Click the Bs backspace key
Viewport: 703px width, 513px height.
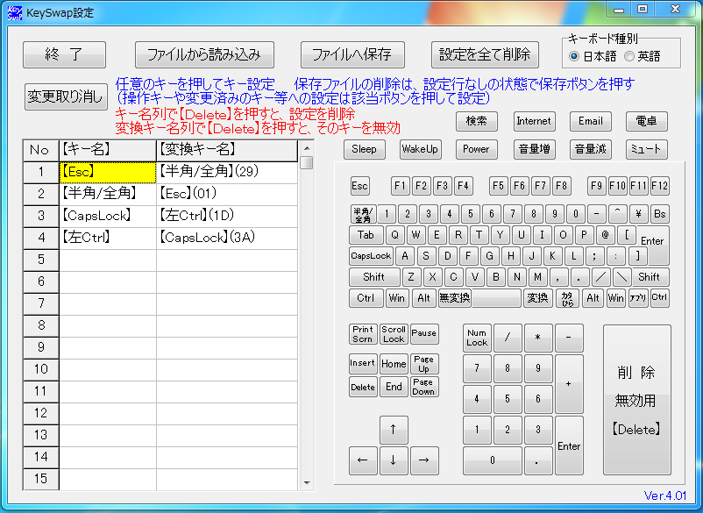[x=659, y=214]
